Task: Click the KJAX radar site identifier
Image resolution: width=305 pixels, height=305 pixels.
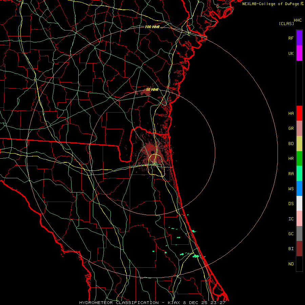Action: [x=174, y=303]
